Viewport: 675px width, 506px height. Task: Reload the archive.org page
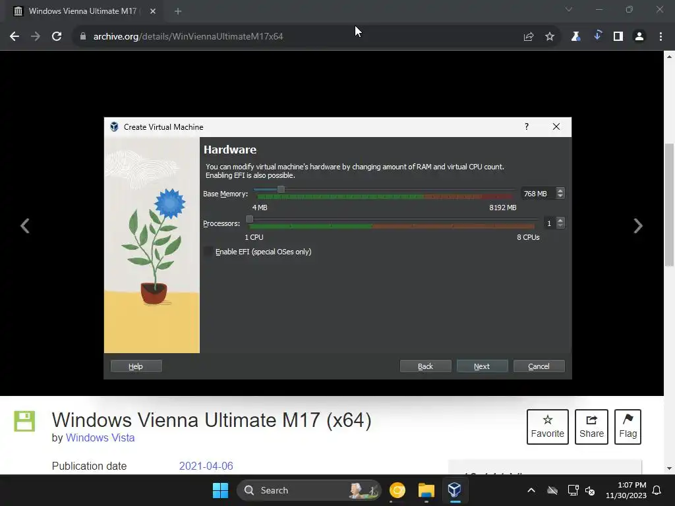57,37
